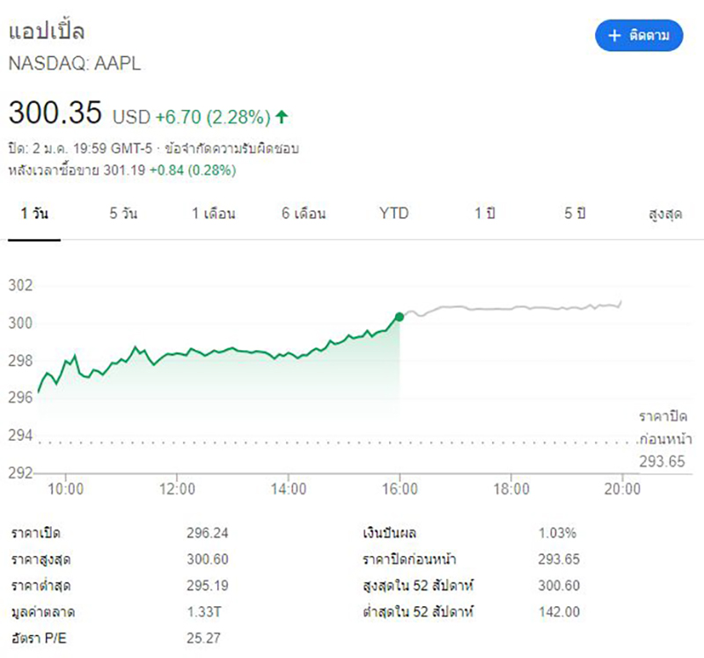Select the 1 วัน tab

click(34, 214)
